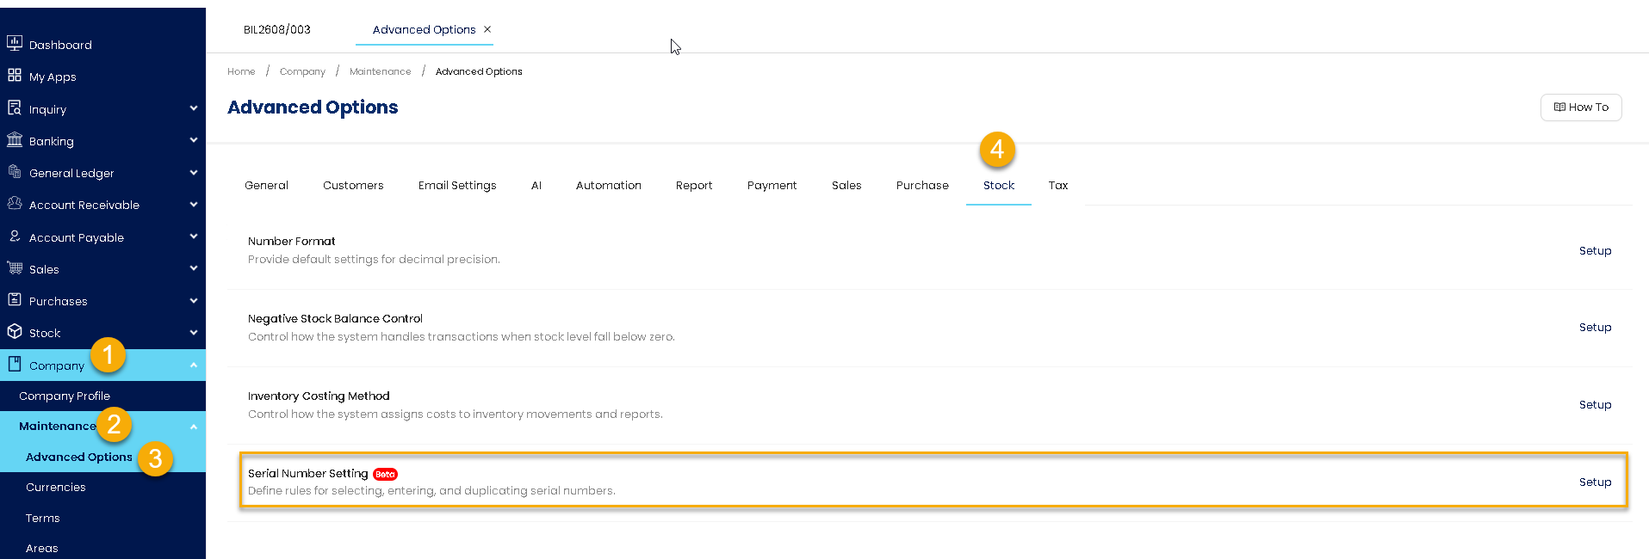This screenshot has width=1649, height=559.
Task: Expand the Stock sidebar menu chevron
Action: pos(194,332)
